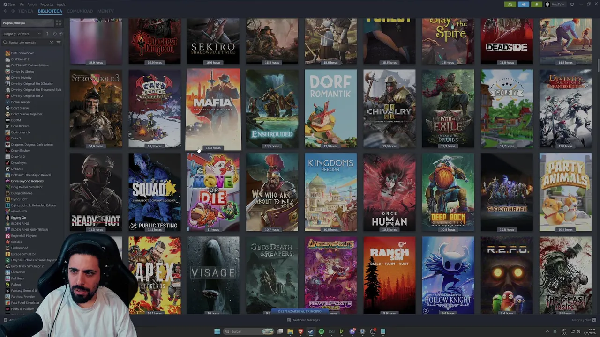
Task: Filter ready-to-play games via play icon
Action: pyautogui.click(x=60, y=34)
